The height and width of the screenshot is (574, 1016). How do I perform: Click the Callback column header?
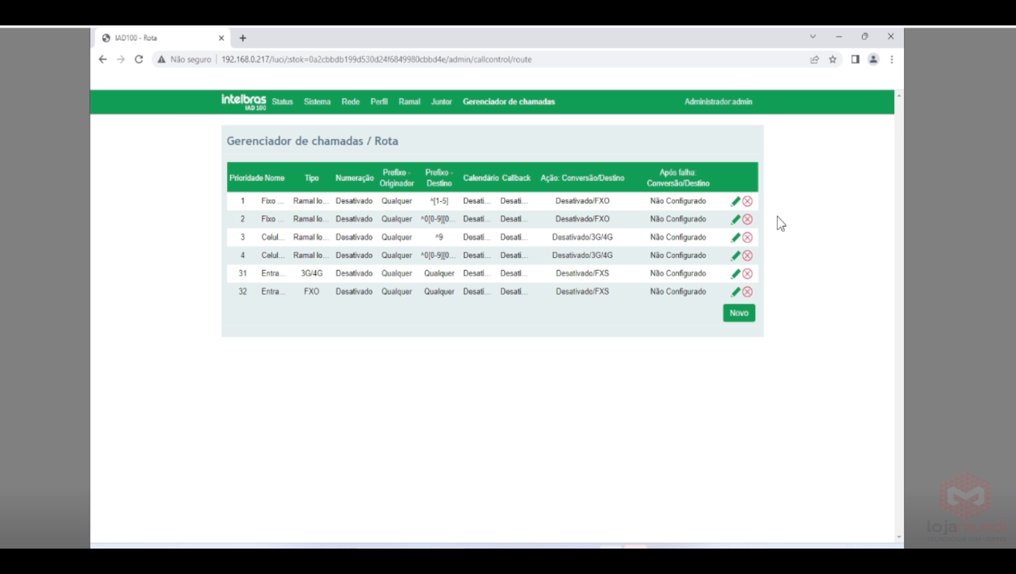[516, 178]
